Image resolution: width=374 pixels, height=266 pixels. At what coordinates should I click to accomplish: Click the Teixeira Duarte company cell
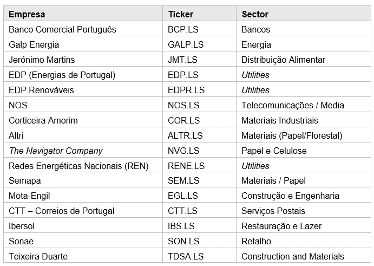point(83,256)
